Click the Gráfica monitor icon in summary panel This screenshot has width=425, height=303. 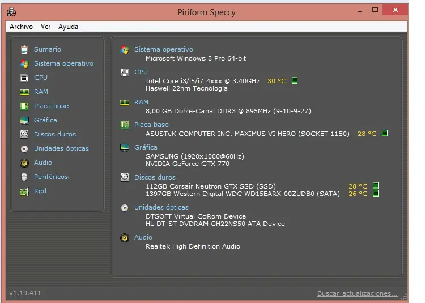coord(125,148)
